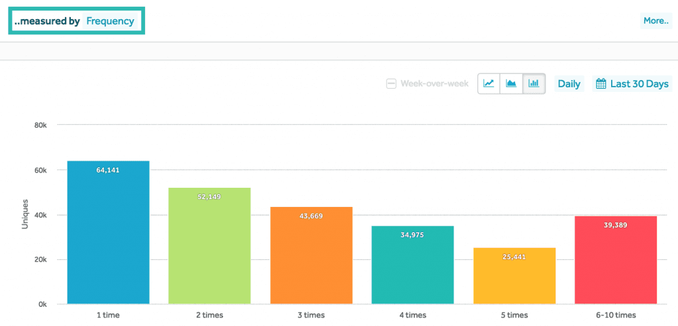The image size is (678, 326).
Task: Click the orange 3 times bar
Action: pyautogui.click(x=311, y=258)
